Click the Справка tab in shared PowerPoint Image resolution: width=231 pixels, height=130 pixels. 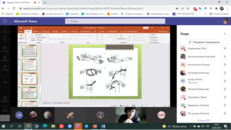[102, 31]
